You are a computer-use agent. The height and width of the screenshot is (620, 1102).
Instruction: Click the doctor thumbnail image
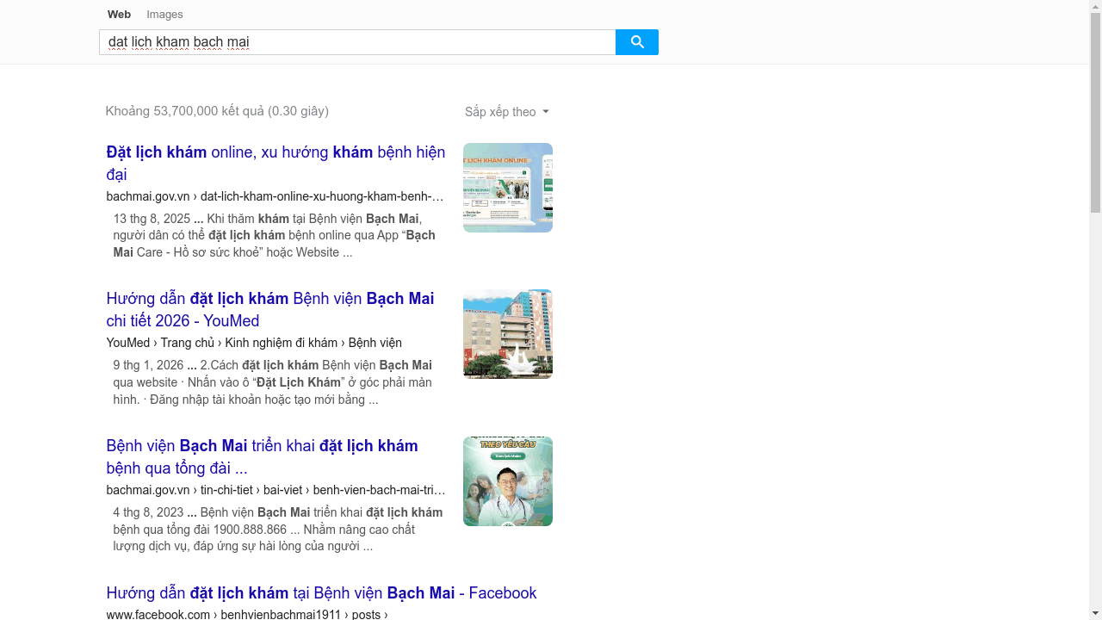tap(507, 481)
